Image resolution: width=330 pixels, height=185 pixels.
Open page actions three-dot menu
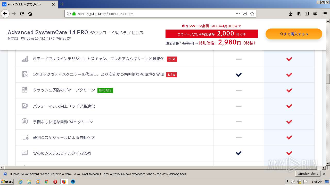click(238, 14)
